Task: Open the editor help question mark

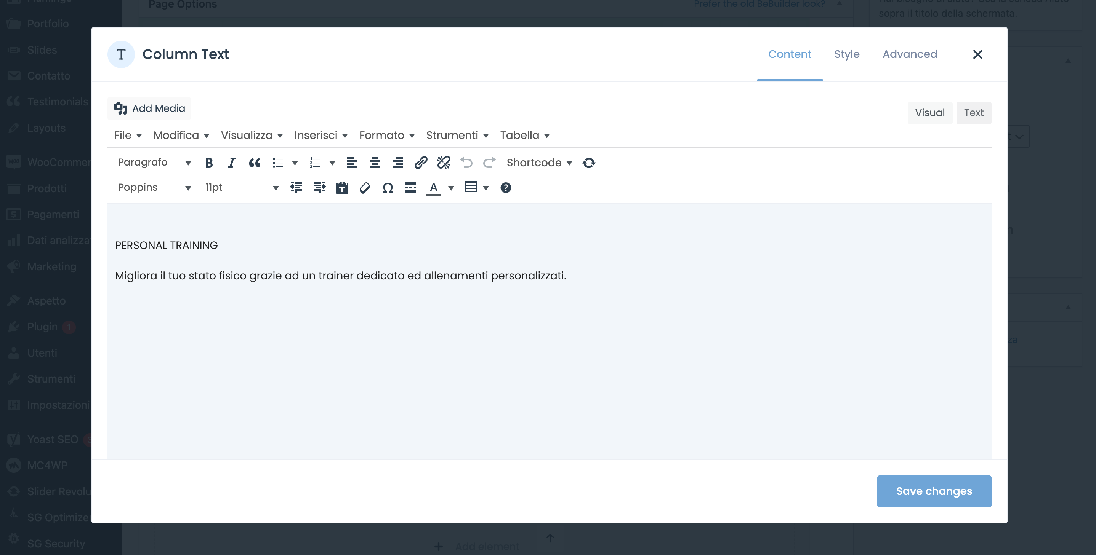Action: [x=505, y=187]
